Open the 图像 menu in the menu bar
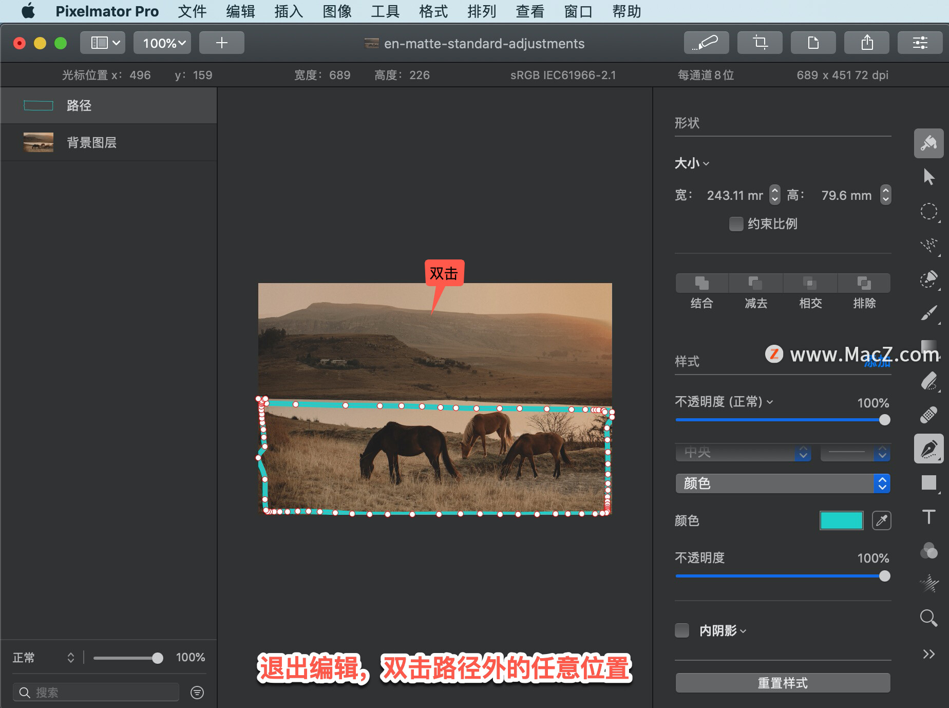949x708 pixels. click(337, 11)
